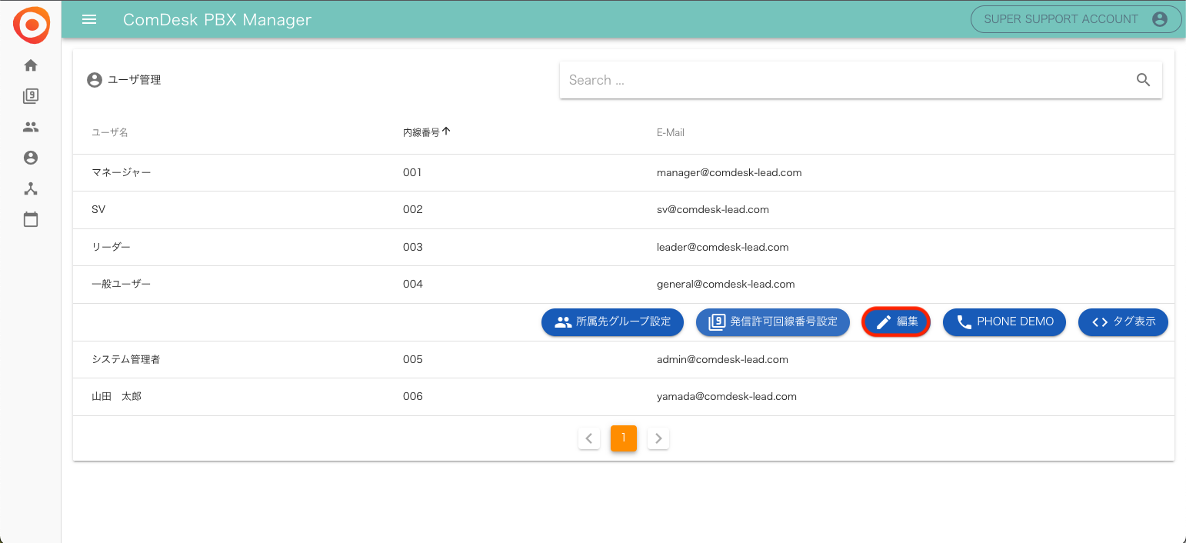Open the groups sidebar icon
This screenshot has width=1186, height=543.
pos(31,127)
